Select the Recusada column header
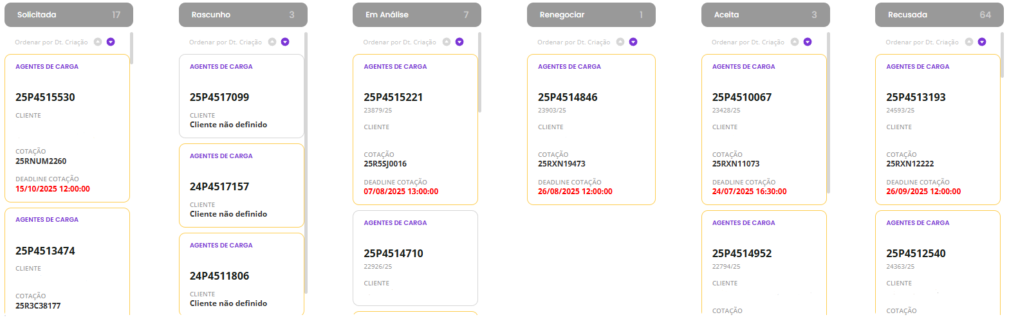 click(940, 15)
